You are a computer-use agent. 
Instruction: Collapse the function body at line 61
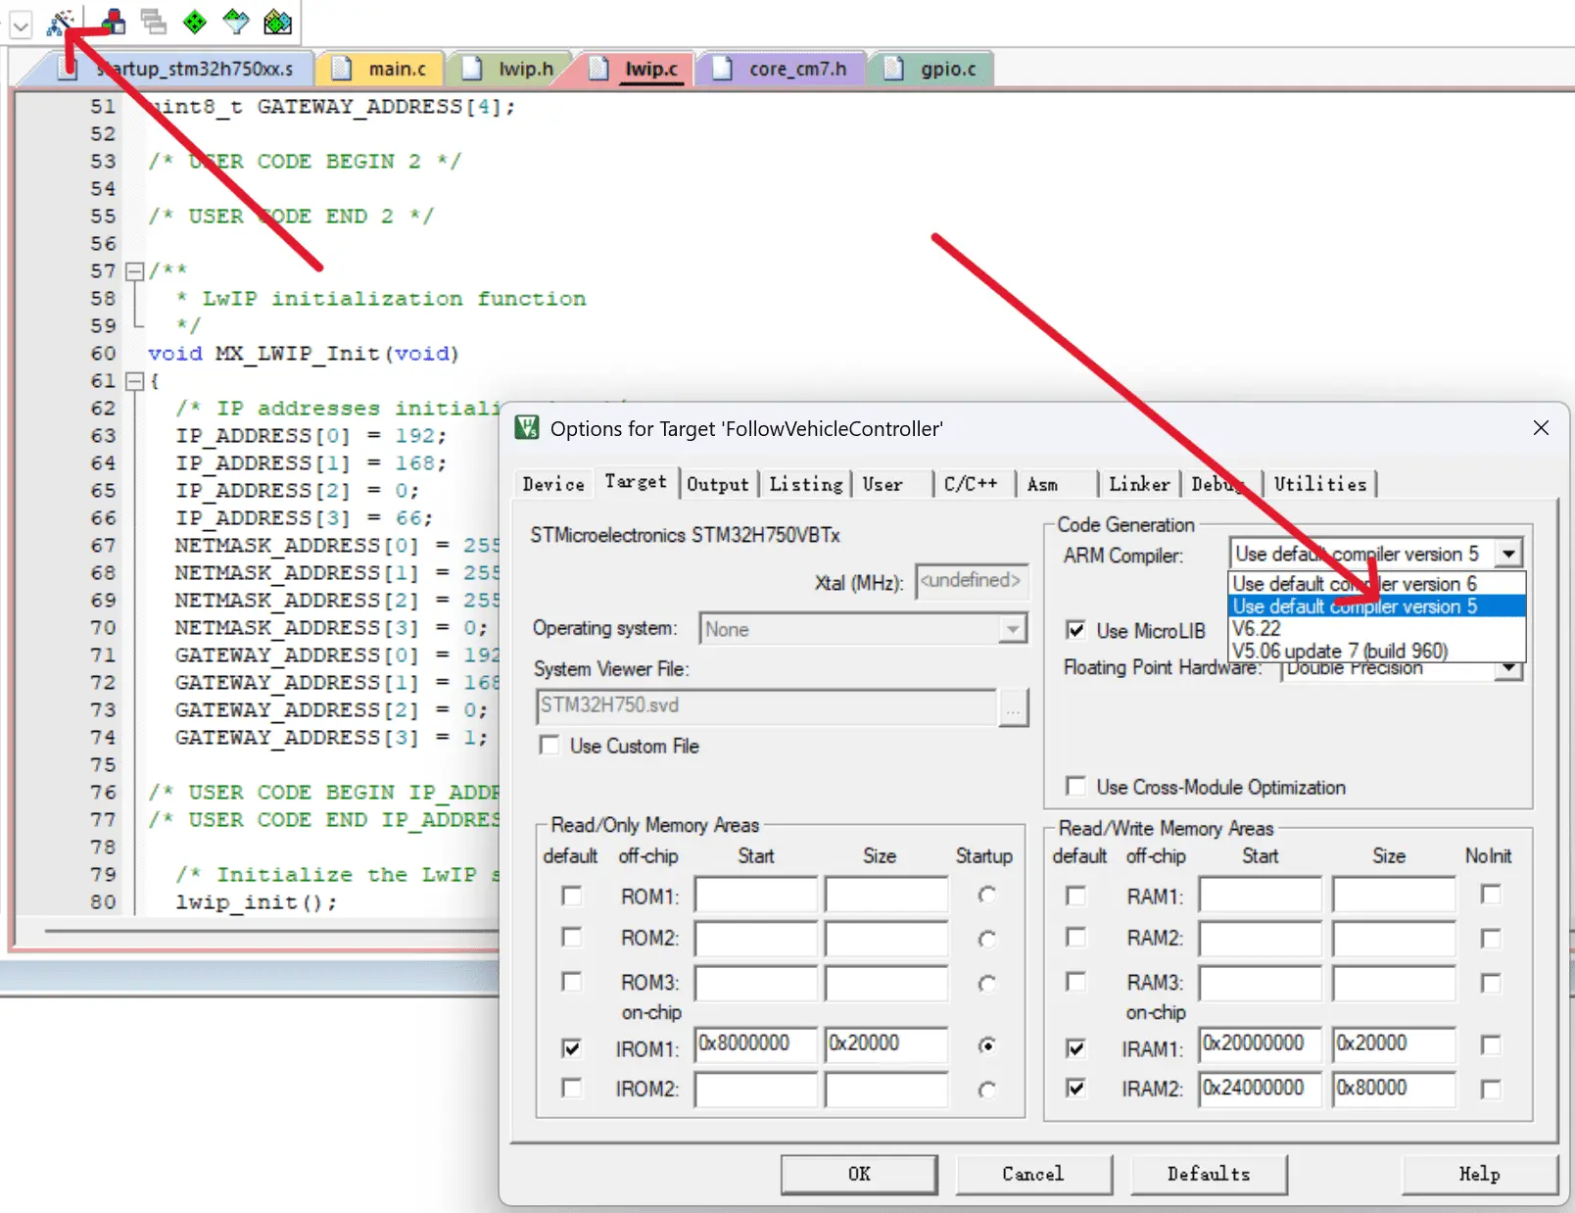135,381
